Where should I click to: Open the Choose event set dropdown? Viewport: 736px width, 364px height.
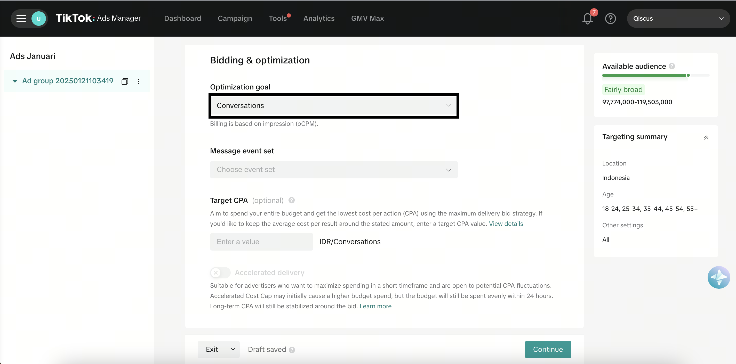pyautogui.click(x=334, y=170)
